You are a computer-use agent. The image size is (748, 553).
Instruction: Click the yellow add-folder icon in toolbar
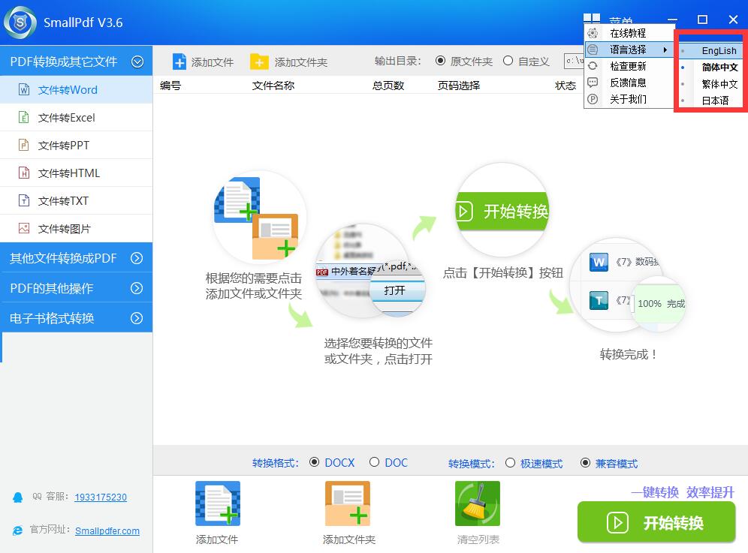coord(259,62)
